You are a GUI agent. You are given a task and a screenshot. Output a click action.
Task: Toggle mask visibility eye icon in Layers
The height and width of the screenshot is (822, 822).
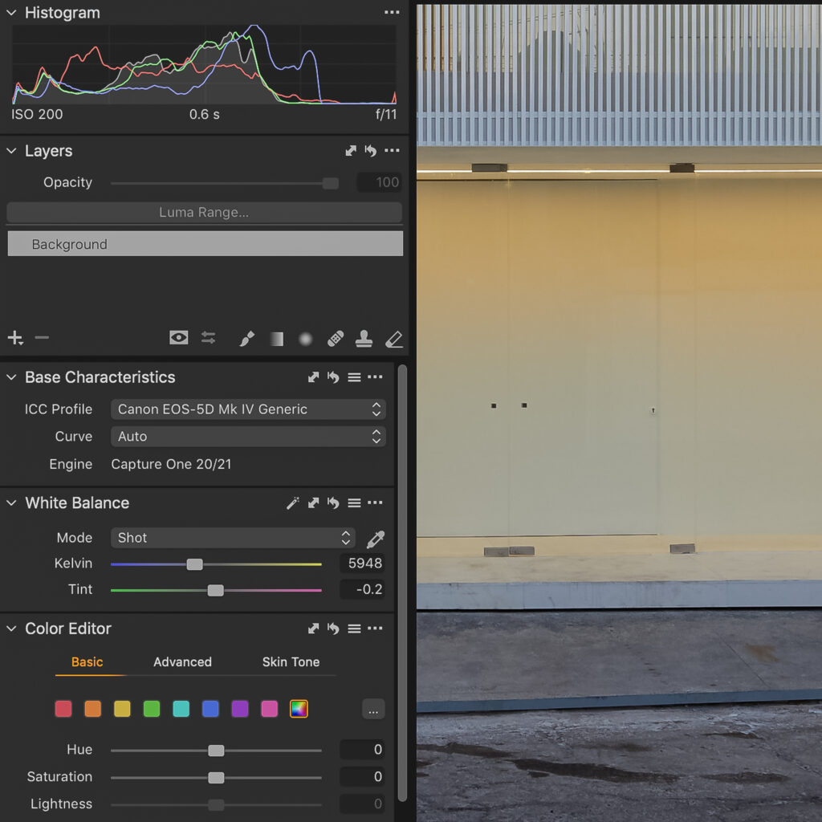[178, 338]
